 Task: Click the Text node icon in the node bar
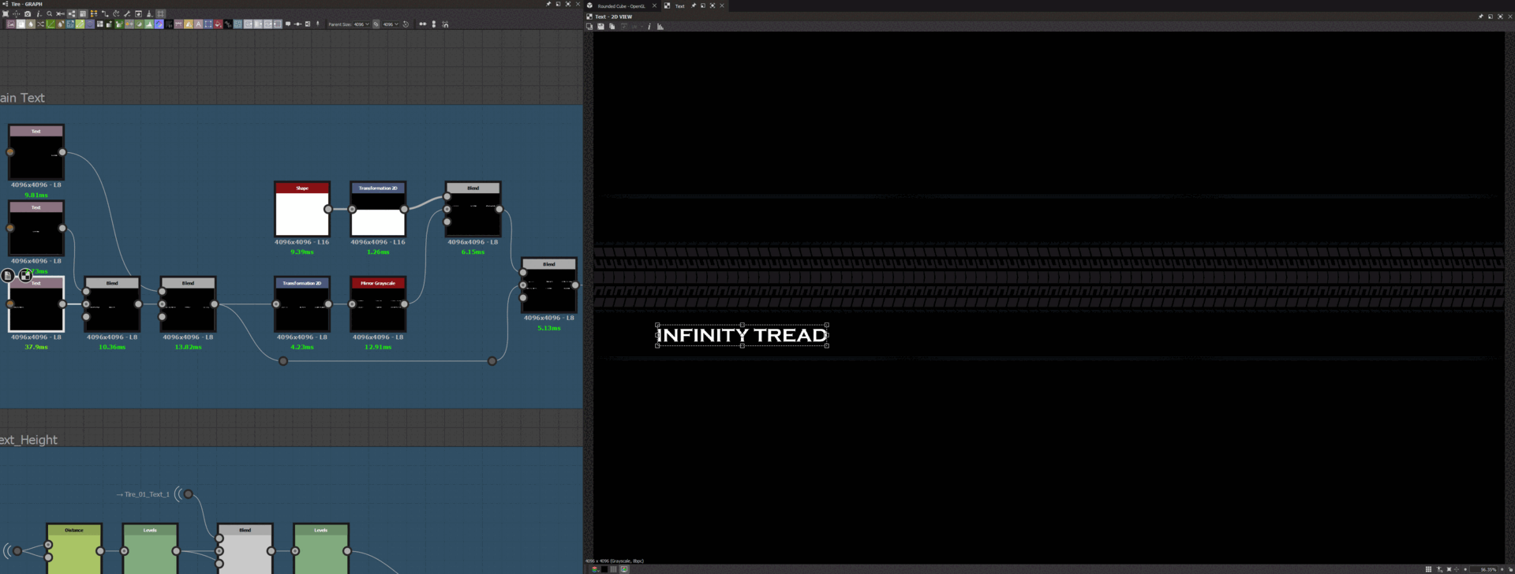point(198,24)
